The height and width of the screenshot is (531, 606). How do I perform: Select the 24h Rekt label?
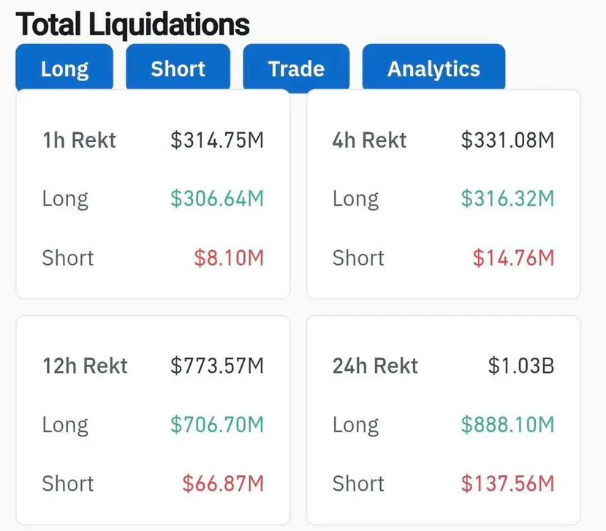375,366
